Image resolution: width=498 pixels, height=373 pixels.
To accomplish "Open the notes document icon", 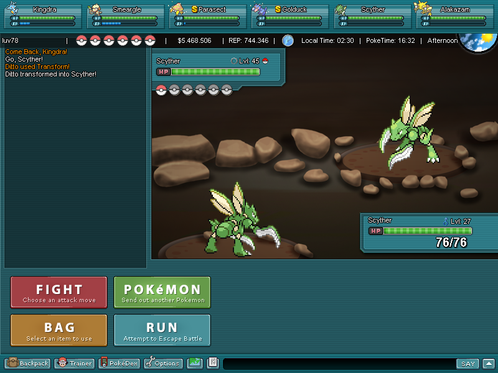I will click(x=213, y=363).
